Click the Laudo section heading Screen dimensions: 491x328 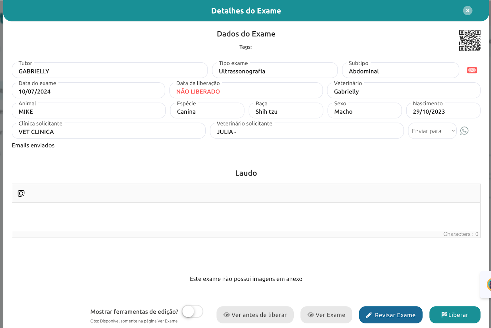point(246,173)
